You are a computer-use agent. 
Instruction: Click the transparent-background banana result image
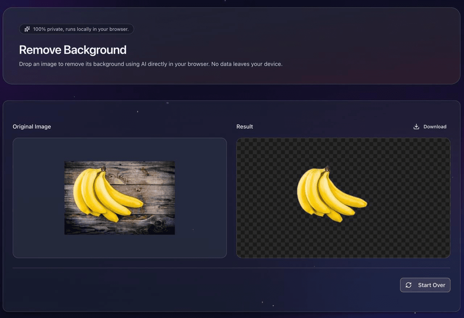tap(332, 194)
